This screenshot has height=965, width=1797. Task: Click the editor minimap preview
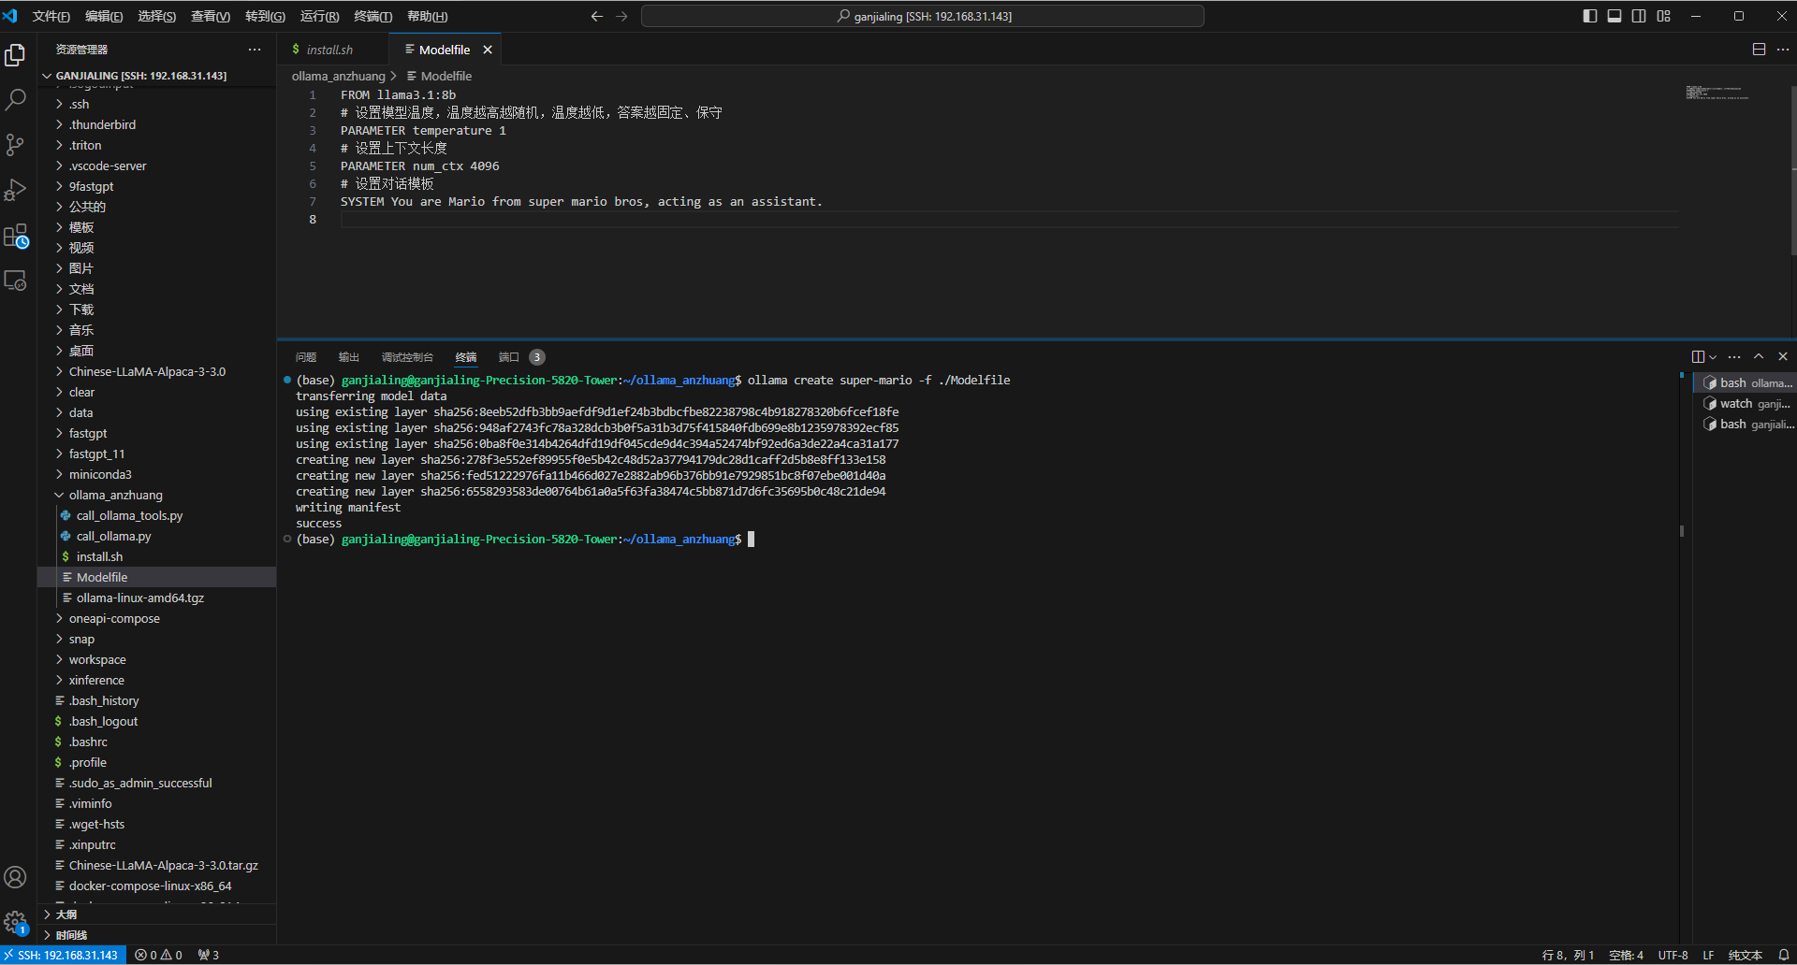1717,93
